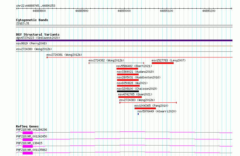
Task: Click the RefSeq Genes track title
Action: pos(27,126)
